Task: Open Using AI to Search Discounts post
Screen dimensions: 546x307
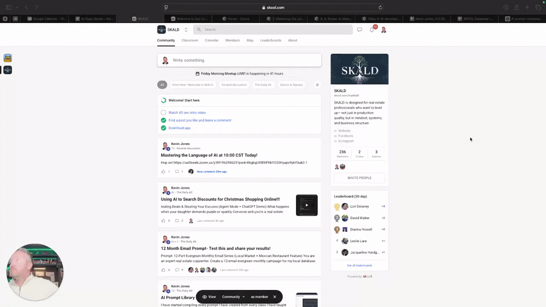Action: click(x=220, y=199)
